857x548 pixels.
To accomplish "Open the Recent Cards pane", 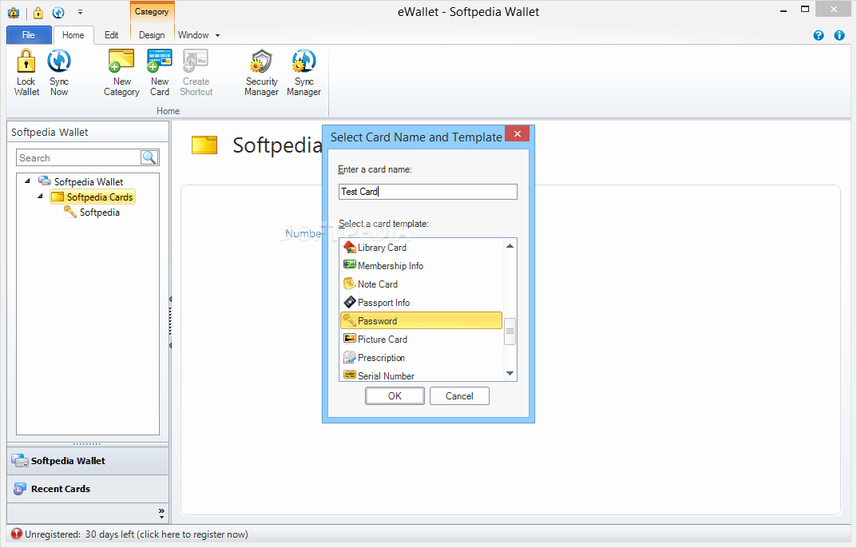I will [x=87, y=489].
